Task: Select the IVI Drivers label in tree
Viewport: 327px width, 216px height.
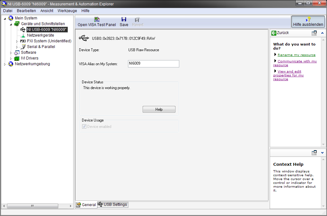Action: point(30,58)
